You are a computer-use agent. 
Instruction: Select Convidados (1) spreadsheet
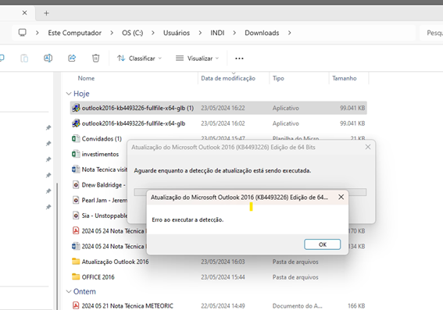tap(102, 139)
